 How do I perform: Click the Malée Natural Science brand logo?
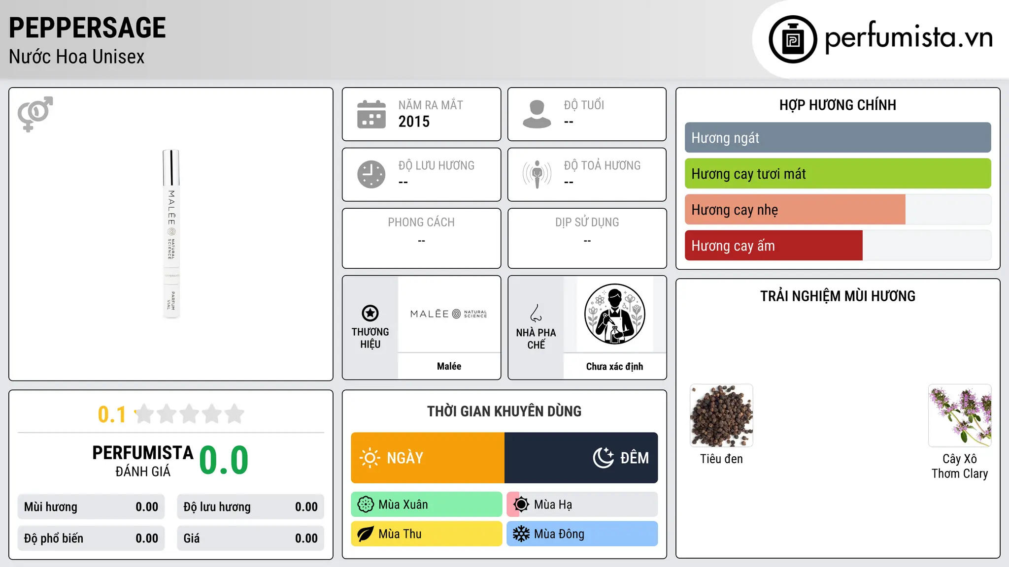449,314
